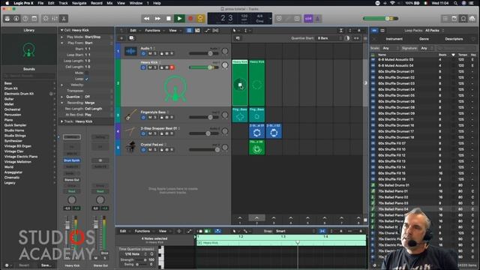
Task: Select the Descriptors filter tab
Action: [454, 39]
